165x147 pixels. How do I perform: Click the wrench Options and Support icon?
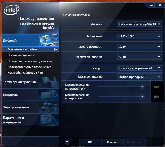coord(49,120)
